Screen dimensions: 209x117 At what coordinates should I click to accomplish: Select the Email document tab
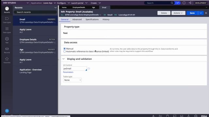pyautogui.click(x=104, y=7)
